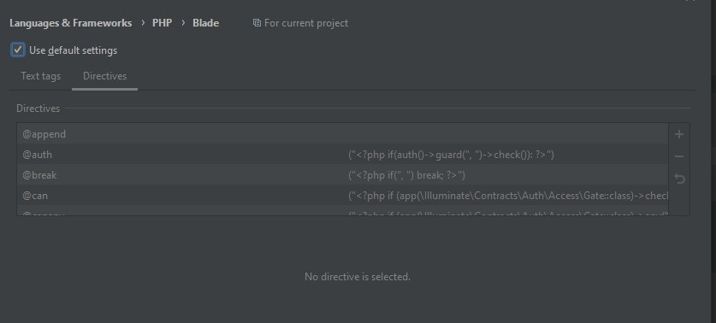Image resolution: width=716 pixels, height=323 pixels.
Task: Click chevron between PHP and Blade
Action: pyautogui.click(x=183, y=23)
